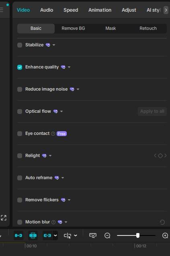Show more tabs with right chevron
This screenshot has width=170, height=256.
pos(166,10)
